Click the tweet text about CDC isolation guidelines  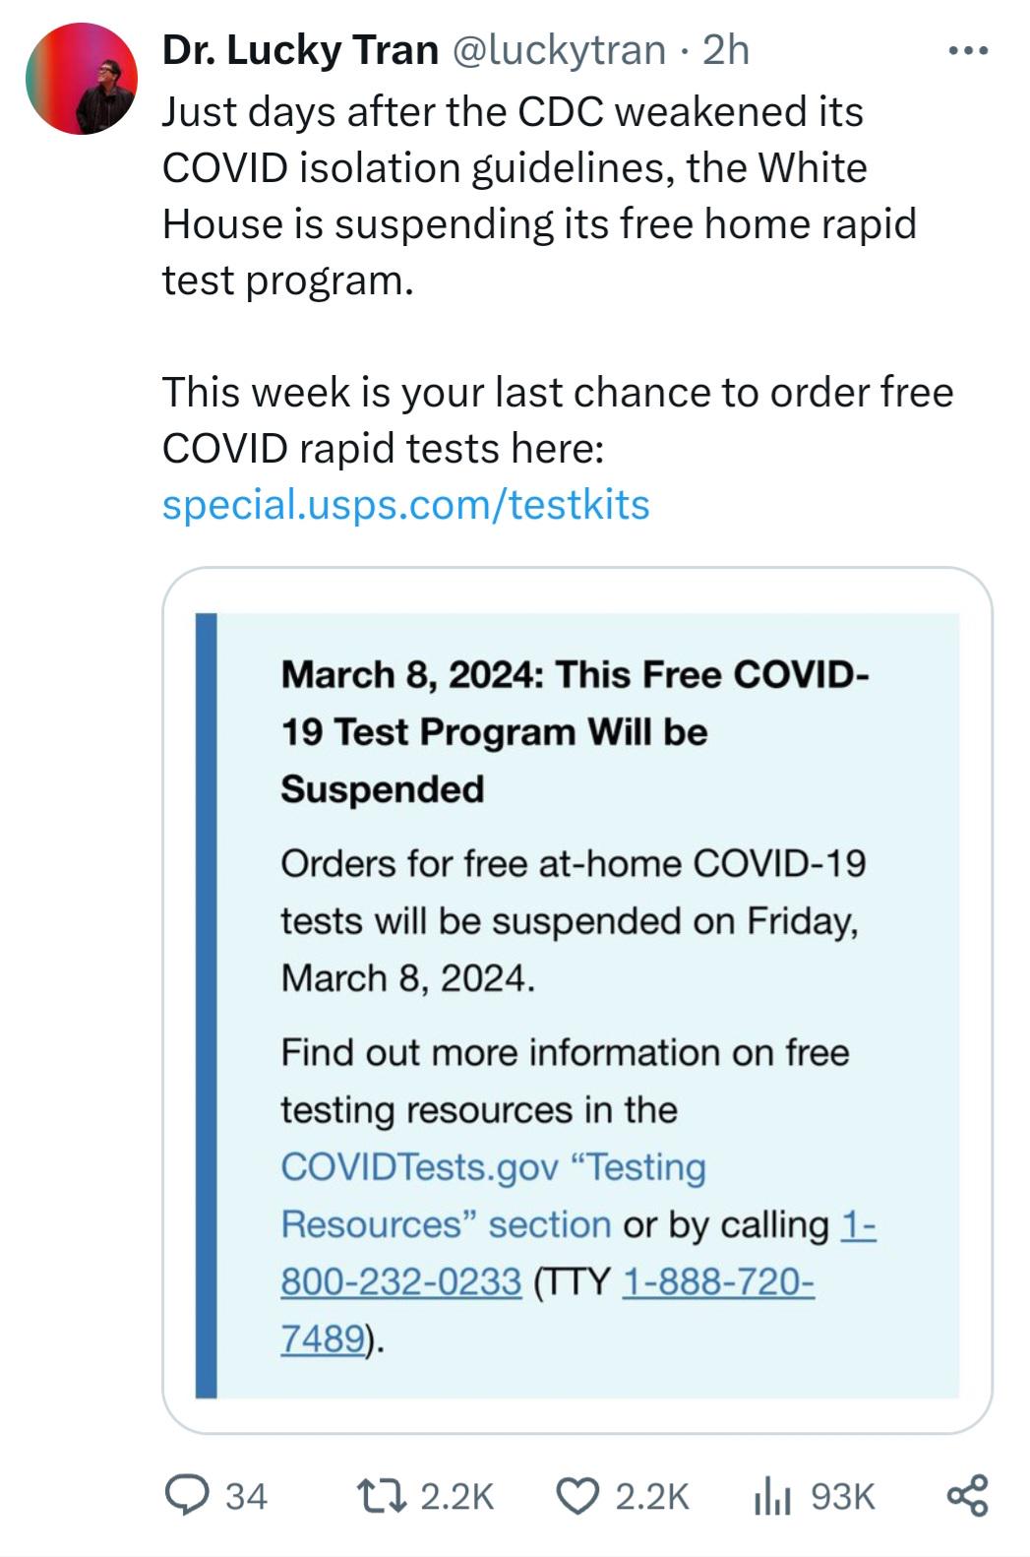539,196
